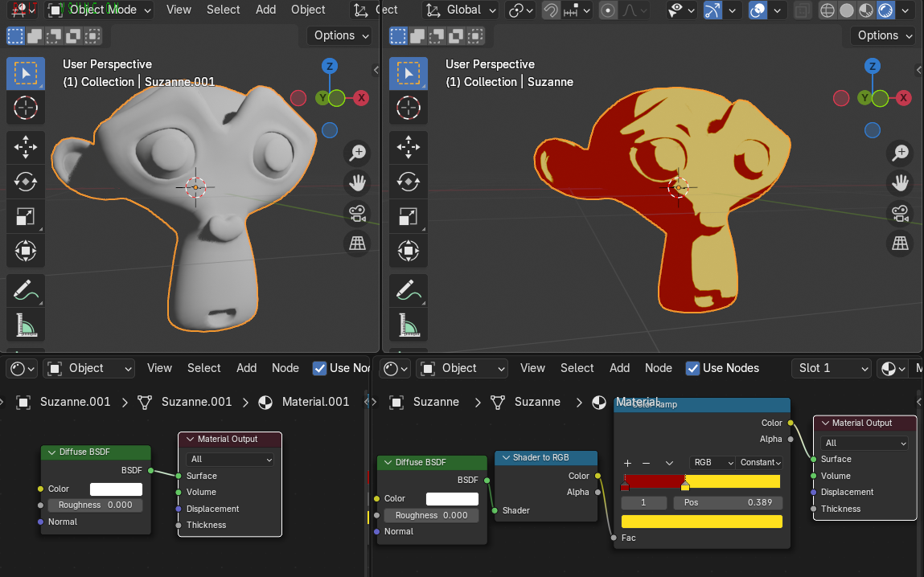Select the Rotate tool in right viewport
This screenshot has height=577, width=924.
(x=409, y=182)
